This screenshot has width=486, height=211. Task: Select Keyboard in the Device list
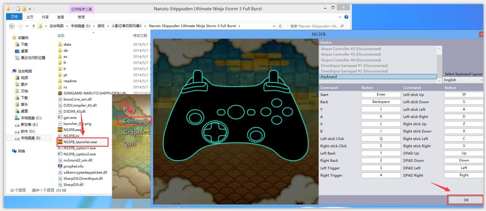[x=377, y=77]
